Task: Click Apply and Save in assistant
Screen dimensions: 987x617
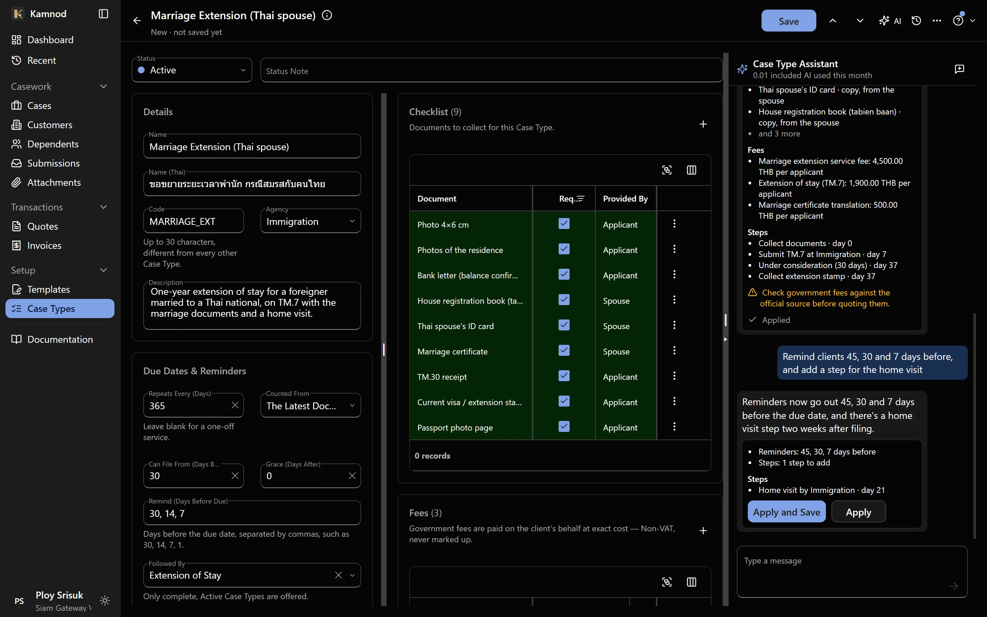Action: pyautogui.click(x=786, y=512)
